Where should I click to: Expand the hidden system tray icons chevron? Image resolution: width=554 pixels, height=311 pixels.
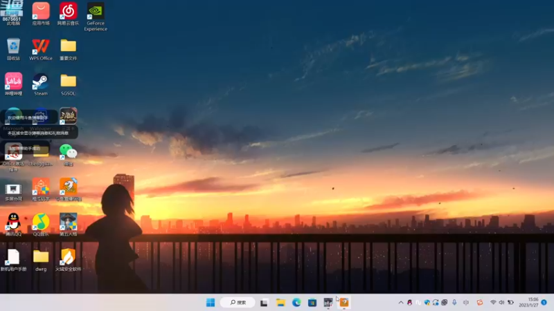401,303
